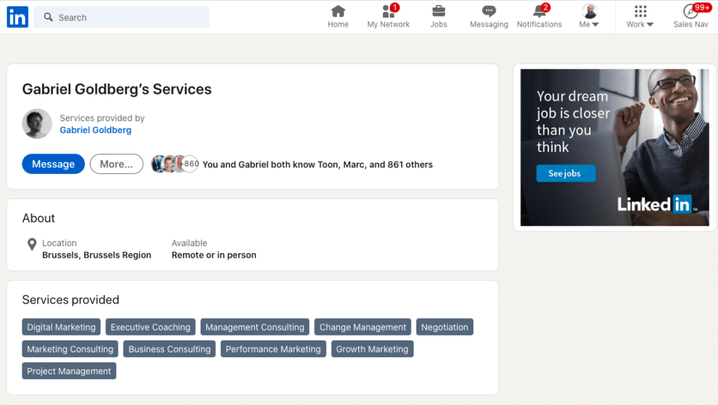718x405 pixels.
Task: Go to the Home icon
Action: 338,11
